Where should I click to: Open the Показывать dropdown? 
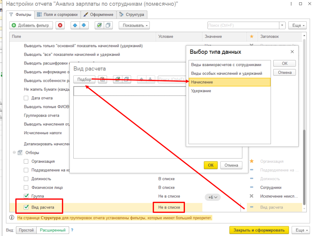click(134, 25)
